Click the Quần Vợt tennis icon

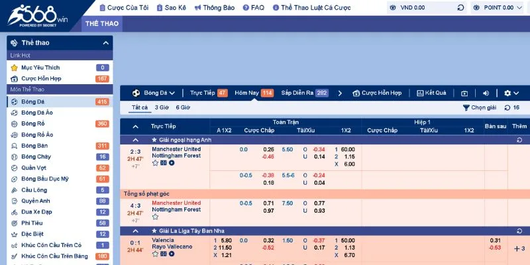(14, 168)
